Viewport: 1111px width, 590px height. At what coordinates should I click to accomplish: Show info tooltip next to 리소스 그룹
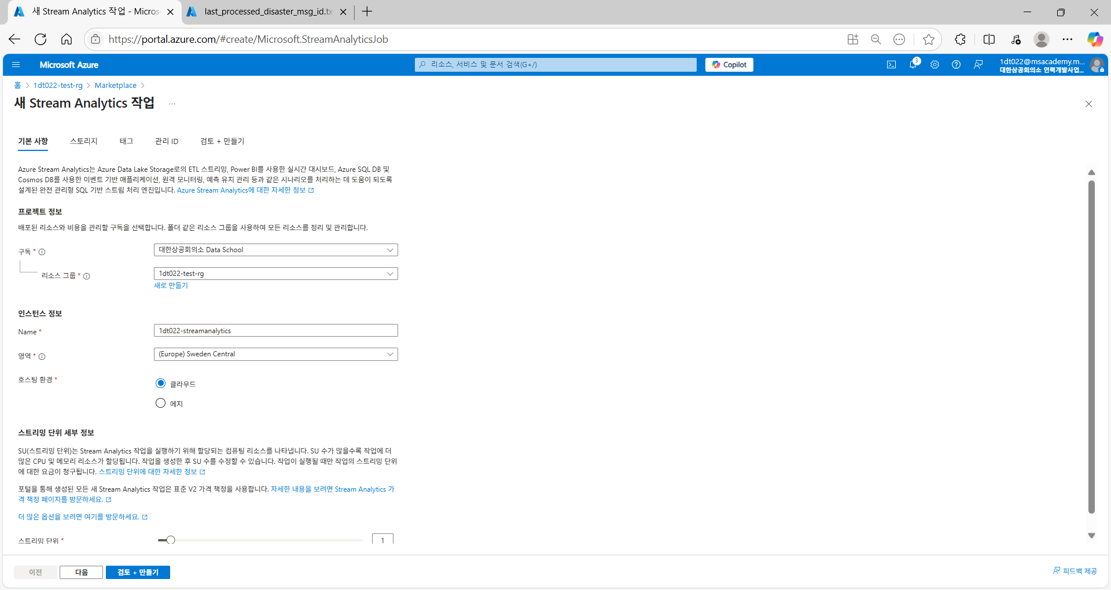pos(87,276)
